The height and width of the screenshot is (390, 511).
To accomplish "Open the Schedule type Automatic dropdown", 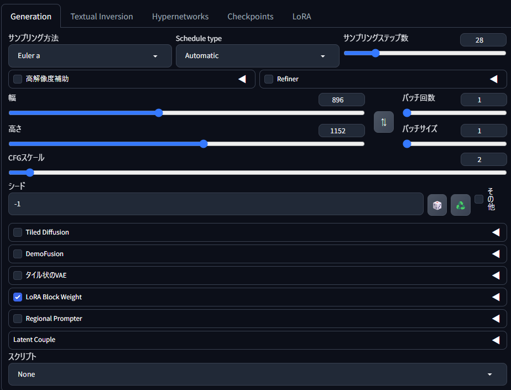I will pos(257,56).
